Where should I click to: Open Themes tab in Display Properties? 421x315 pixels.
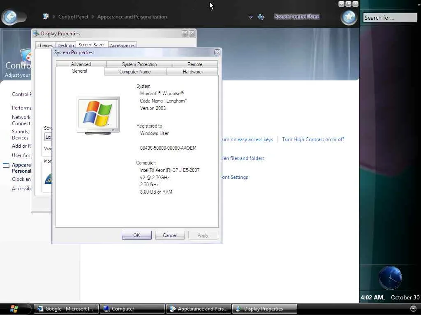pyautogui.click(x=45, y=45)
